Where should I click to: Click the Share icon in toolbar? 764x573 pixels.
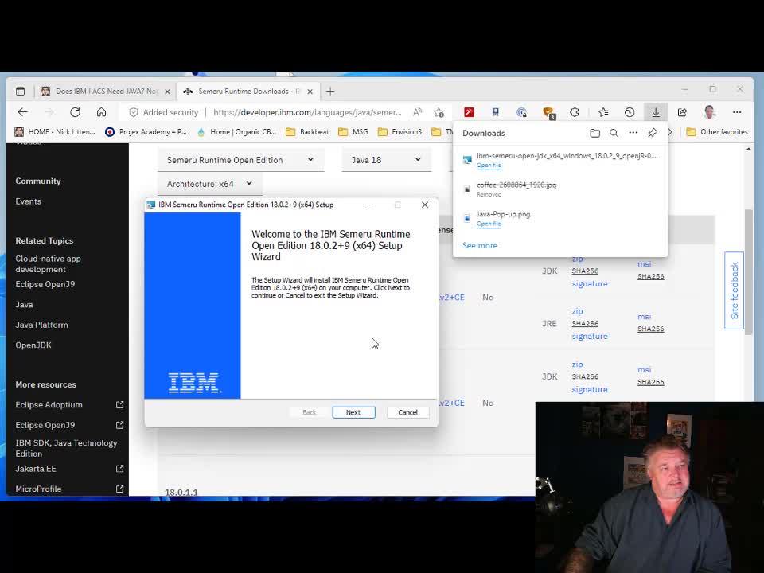coord(682,112)
